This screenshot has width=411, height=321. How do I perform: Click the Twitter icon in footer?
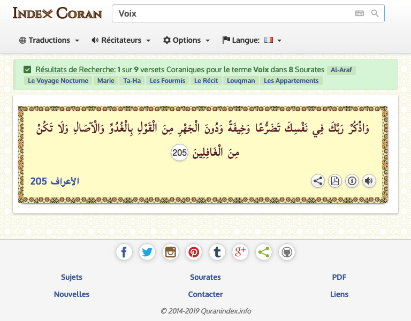pyautogui.click(x=147, y=252)
